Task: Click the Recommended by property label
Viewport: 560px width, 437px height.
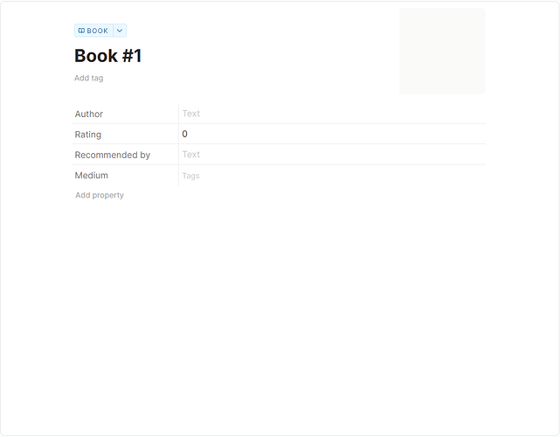Action: [x=113, y=155]
